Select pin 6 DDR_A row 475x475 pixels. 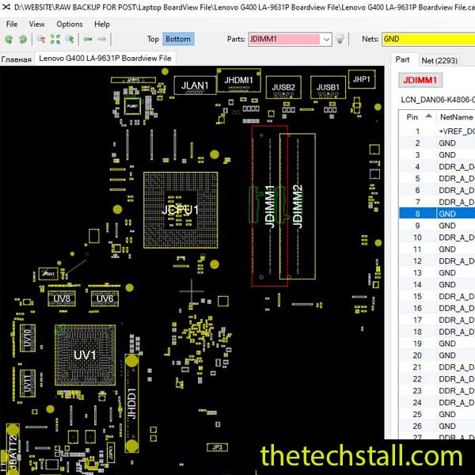[x=437, y=190]
